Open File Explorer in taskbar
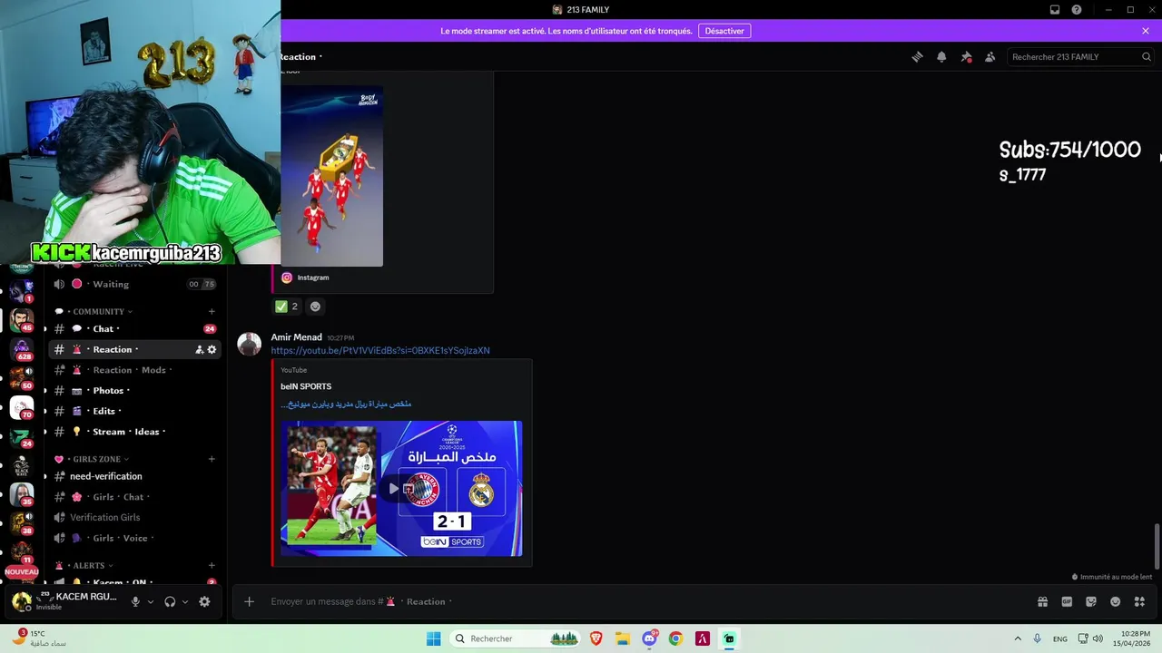This screenshot has width=1162, height=653. point(623,638)
